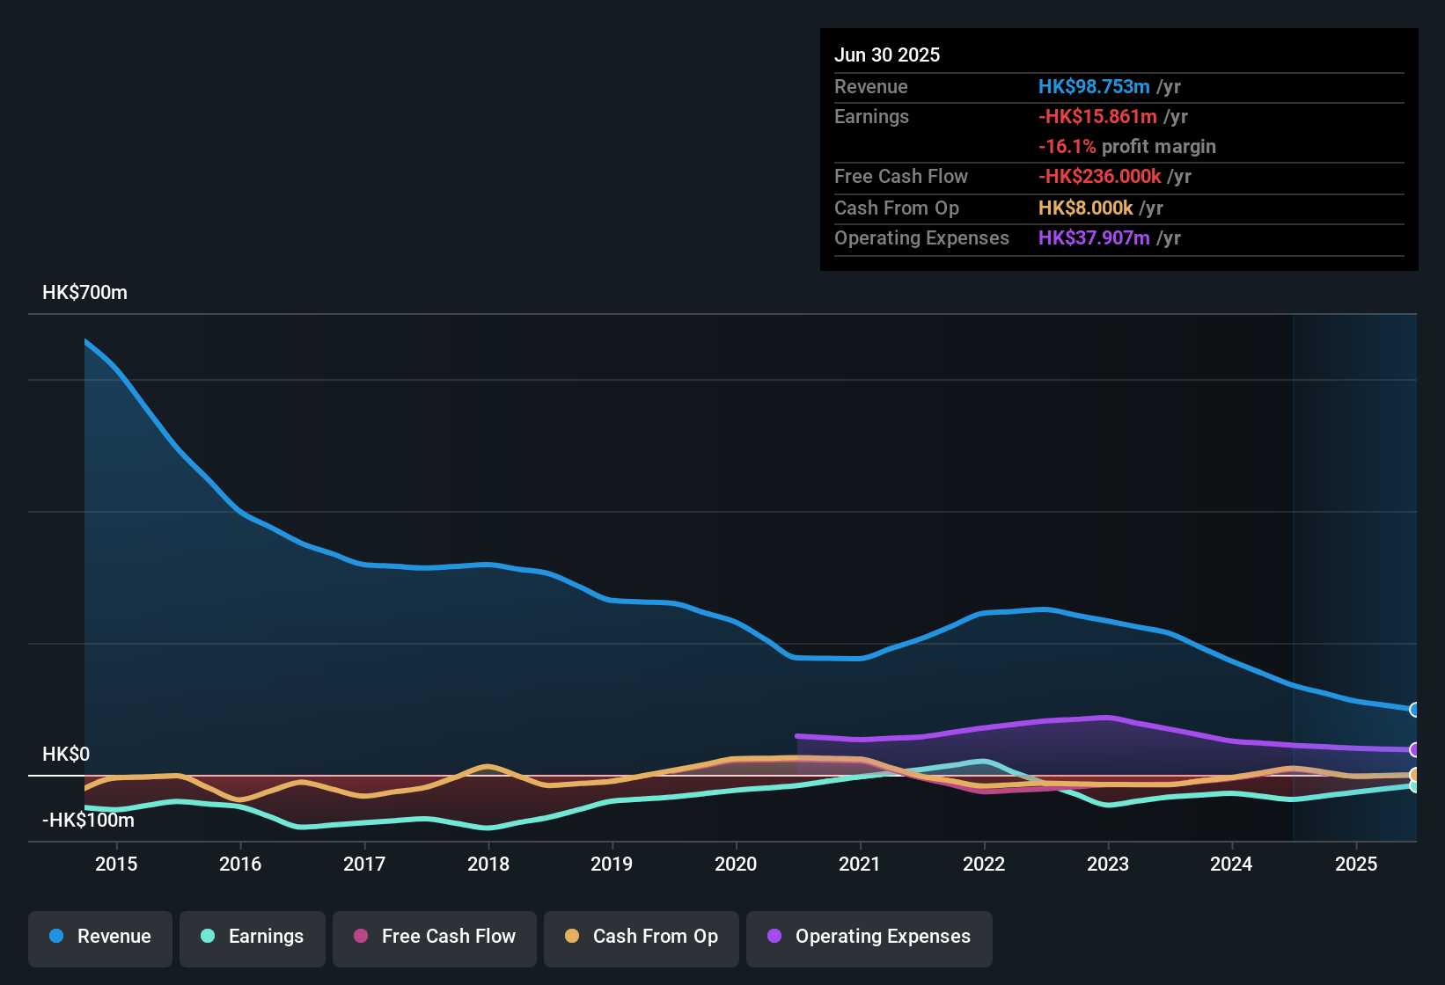Click the HK$700m axis gridline label
The image size is (1445, 985).
tap(84, 292)
